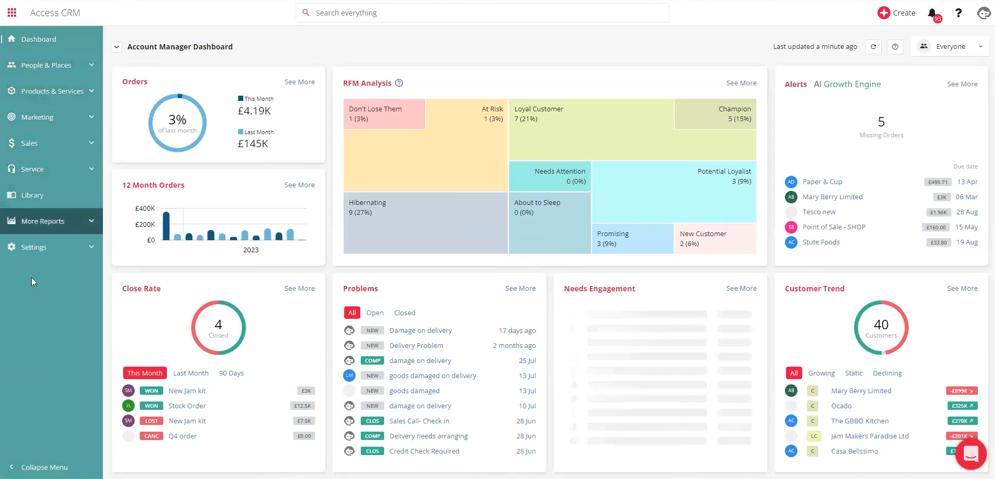Filter Close Rate by Last Month
Screen dimensions: 995x479
click(190, 372)
